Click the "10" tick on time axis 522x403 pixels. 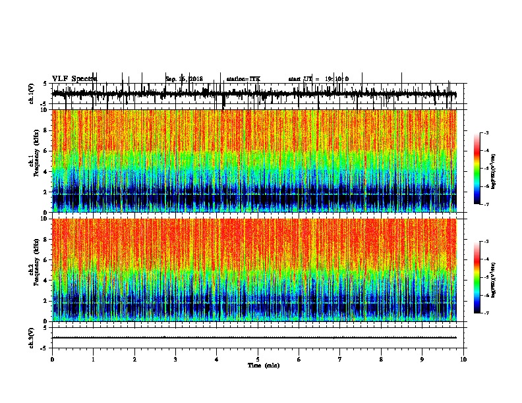[463, 360]
